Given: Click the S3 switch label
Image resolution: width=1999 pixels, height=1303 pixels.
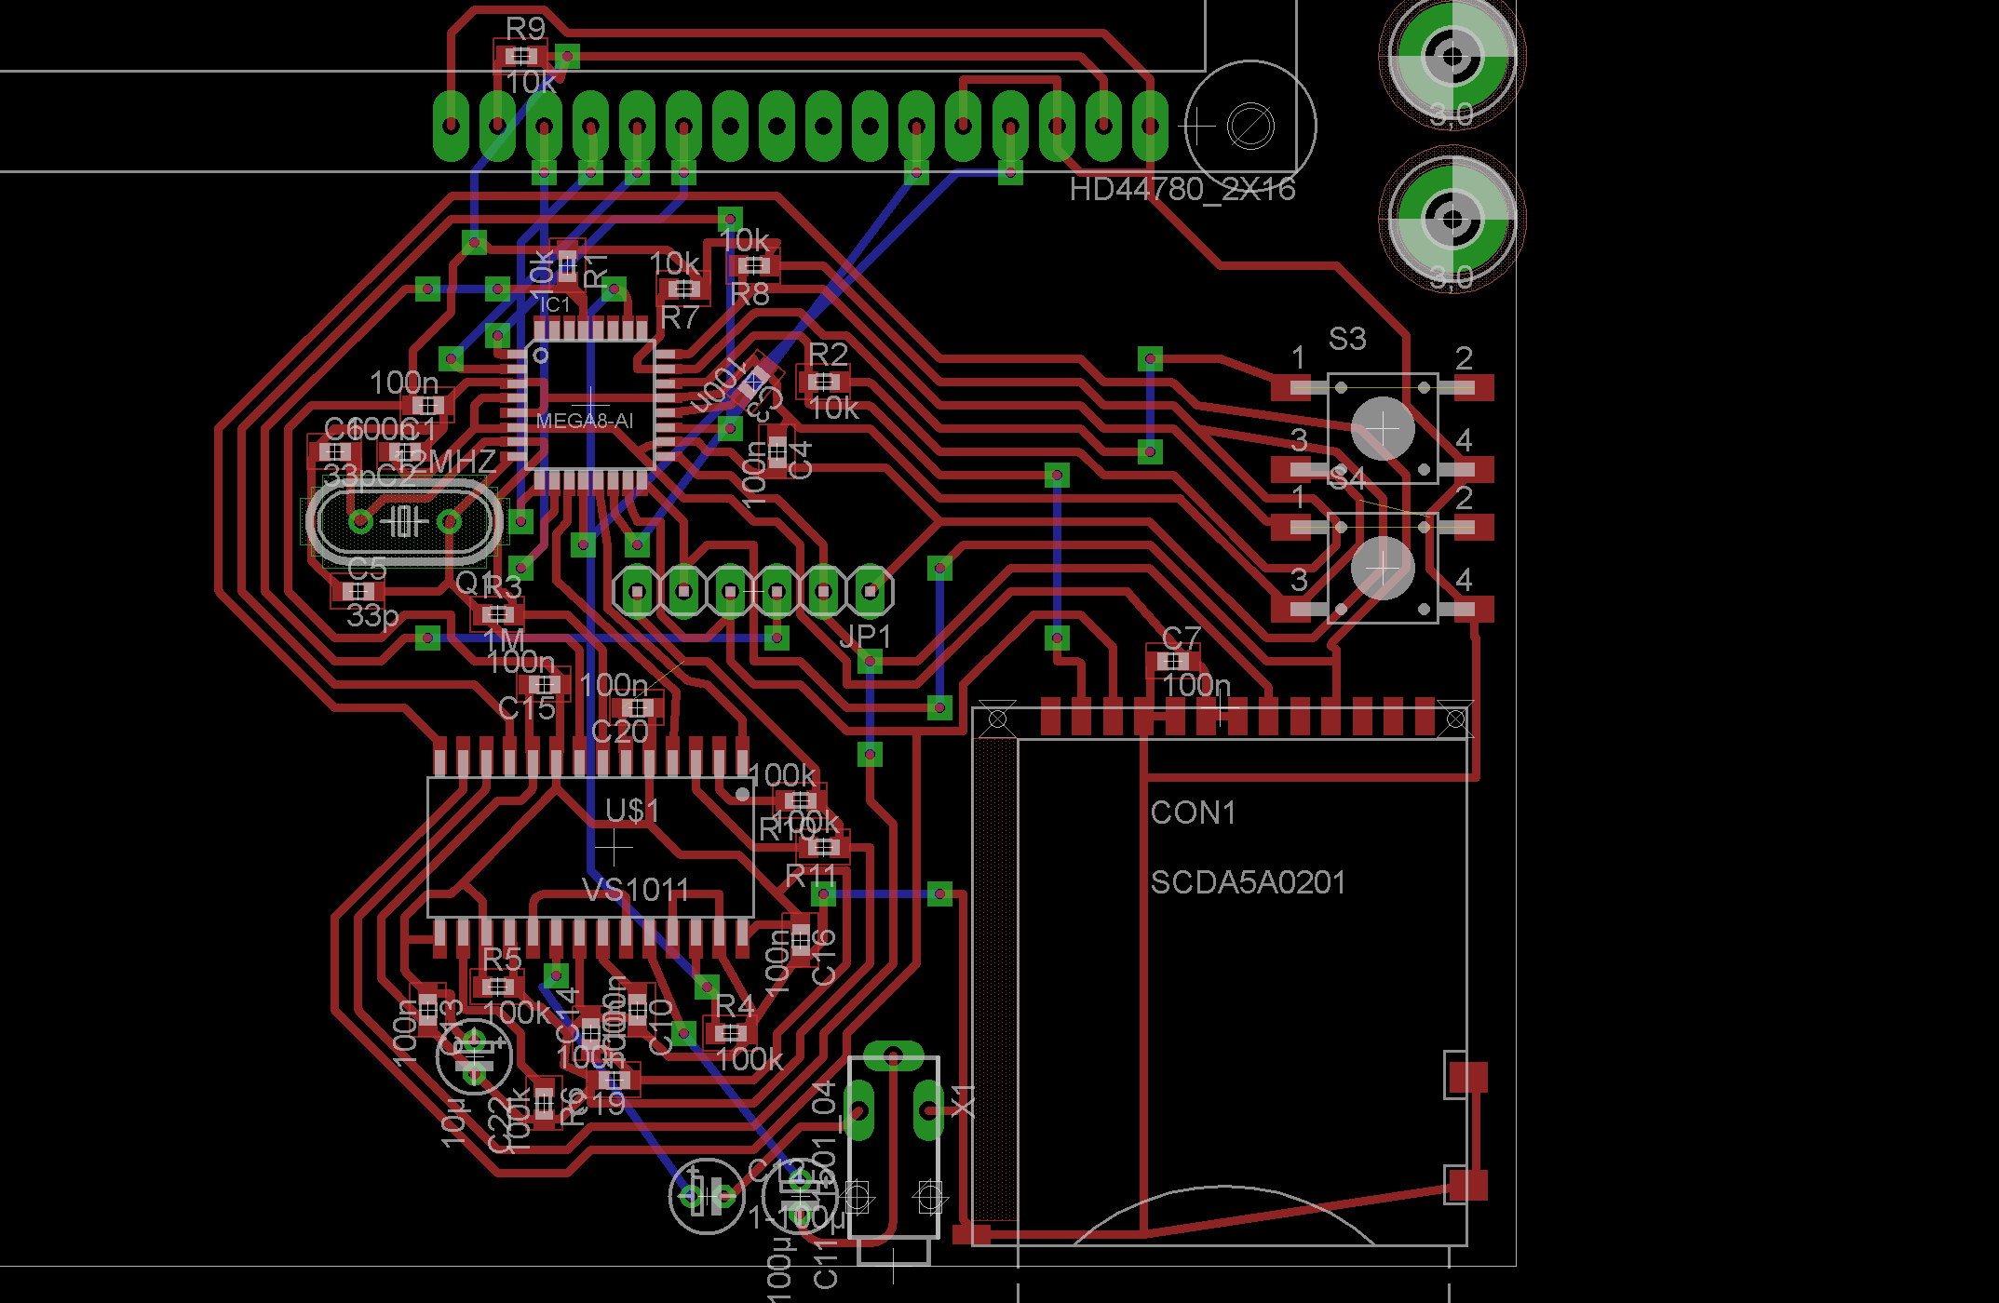Looking at the screenshot, I should 1347,339.
